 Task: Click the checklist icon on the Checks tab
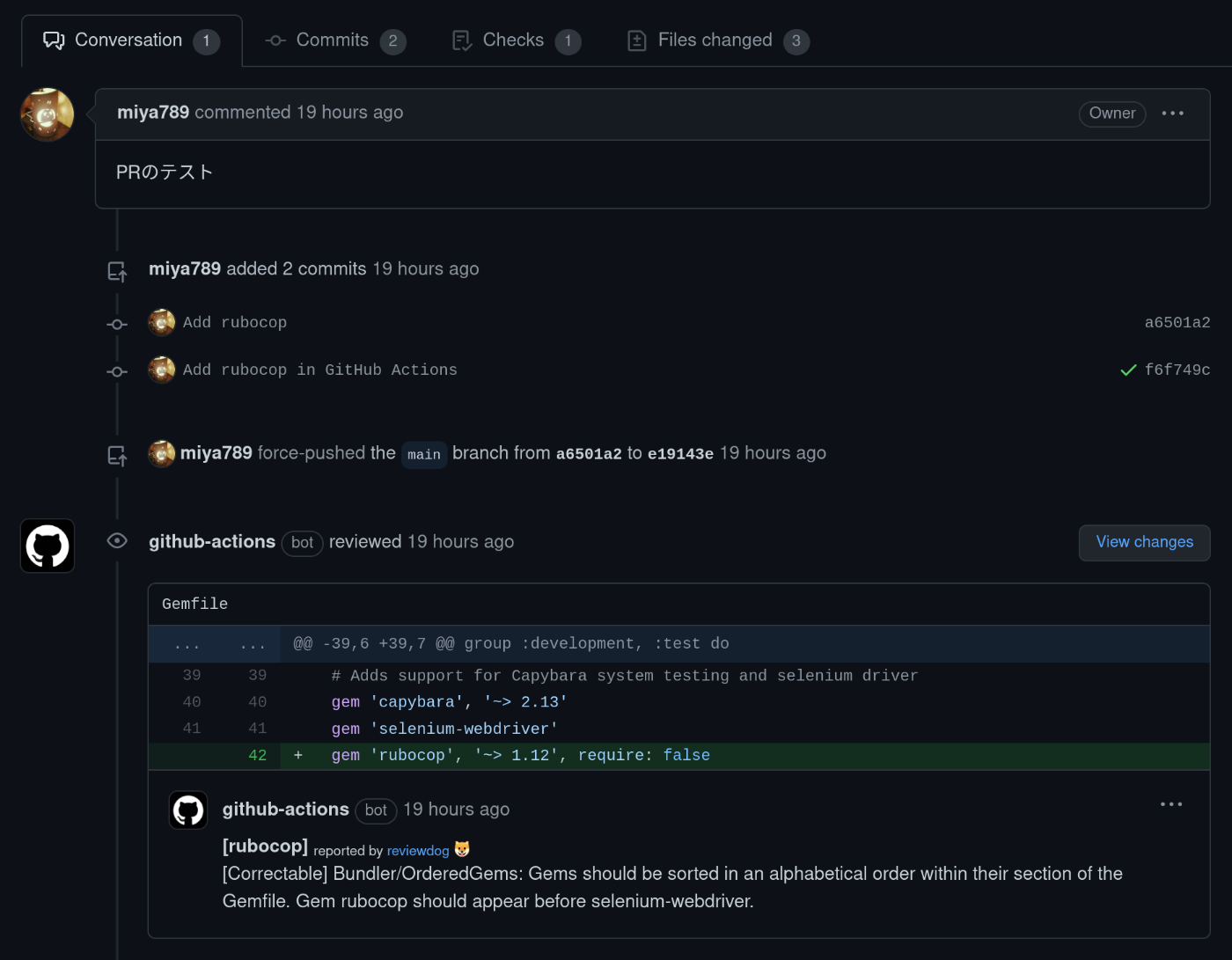click(460, 40)
